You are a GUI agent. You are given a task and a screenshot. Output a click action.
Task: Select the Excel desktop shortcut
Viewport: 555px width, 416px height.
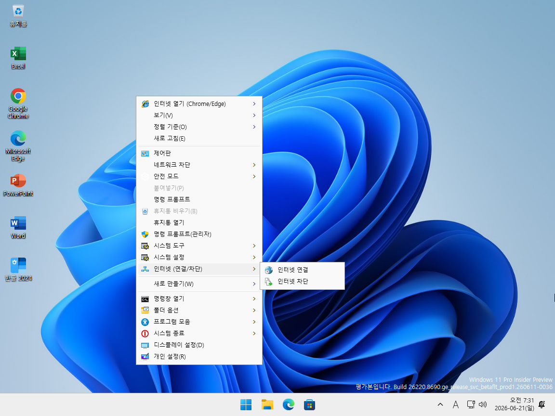tap(18, 58)
